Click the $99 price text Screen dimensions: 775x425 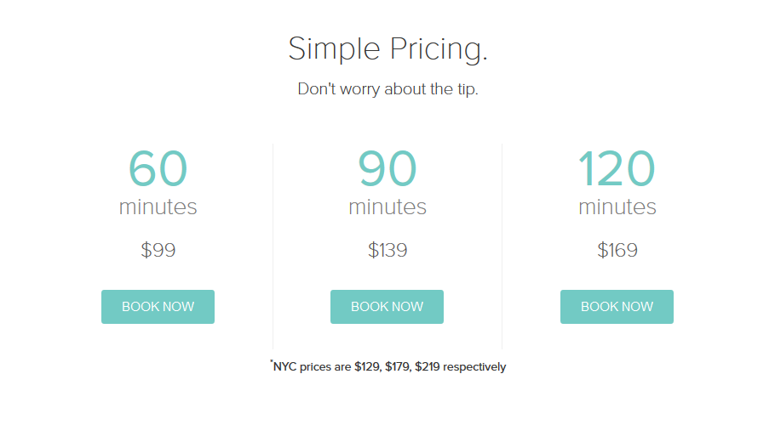tap(158, 250)
